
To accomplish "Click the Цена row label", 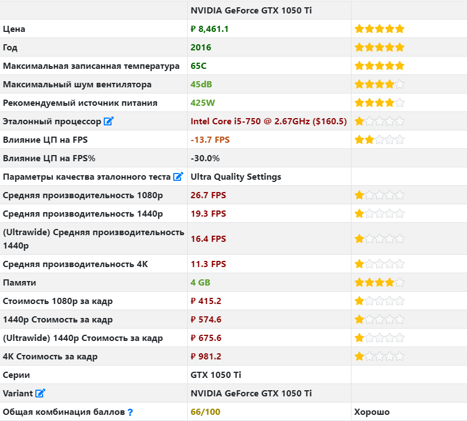I will [x=14, y=29].
